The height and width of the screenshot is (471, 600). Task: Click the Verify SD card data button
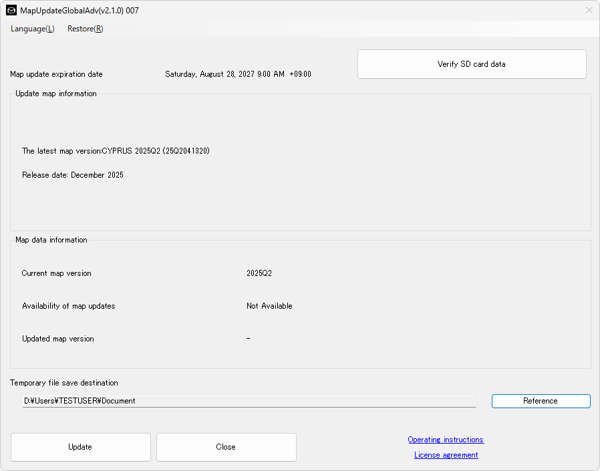coord(472,64)
